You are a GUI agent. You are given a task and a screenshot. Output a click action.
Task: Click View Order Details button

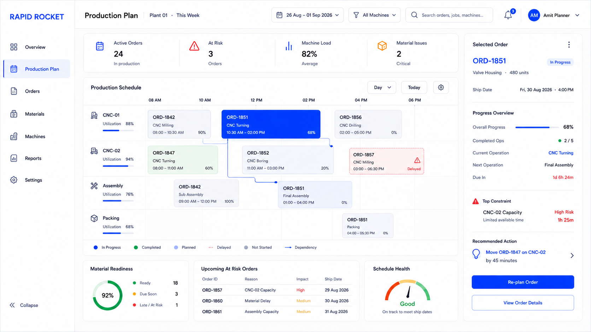(x=523, y=303)
